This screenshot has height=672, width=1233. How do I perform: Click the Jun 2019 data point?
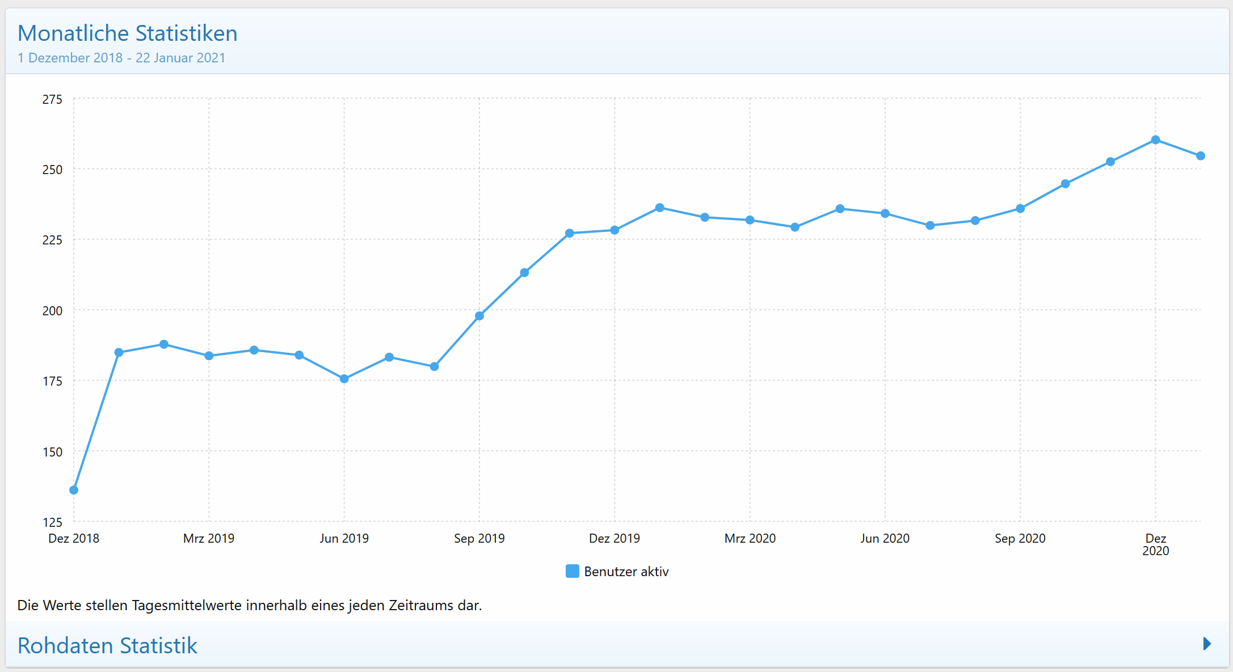(344, 379)
